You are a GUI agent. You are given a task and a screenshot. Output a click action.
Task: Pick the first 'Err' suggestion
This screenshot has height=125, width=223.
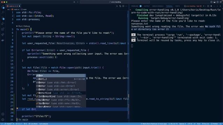(61, 76)
